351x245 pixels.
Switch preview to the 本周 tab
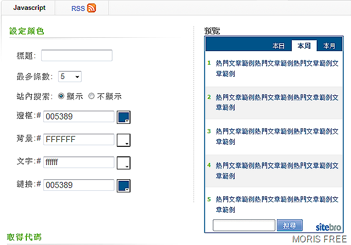(304, 45)
